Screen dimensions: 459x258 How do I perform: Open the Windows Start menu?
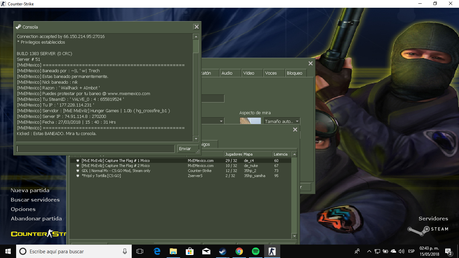(x=8, y=251)
